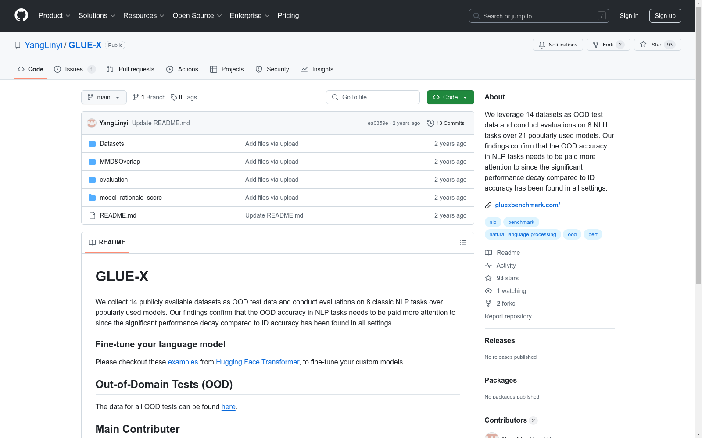Open the GLUE-X repository name link
Screen dimensions: 702x438
pos(85,45)
